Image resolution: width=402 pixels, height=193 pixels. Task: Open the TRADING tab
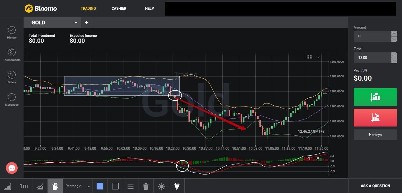click(x=88, y=9)
